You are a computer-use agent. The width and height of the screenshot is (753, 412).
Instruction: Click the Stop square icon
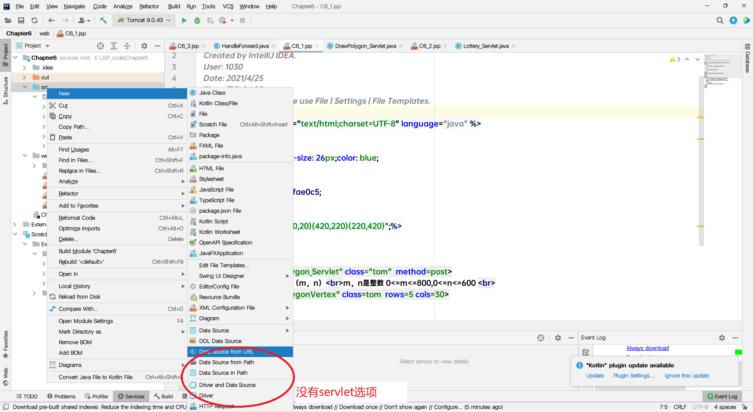point(242,20)
